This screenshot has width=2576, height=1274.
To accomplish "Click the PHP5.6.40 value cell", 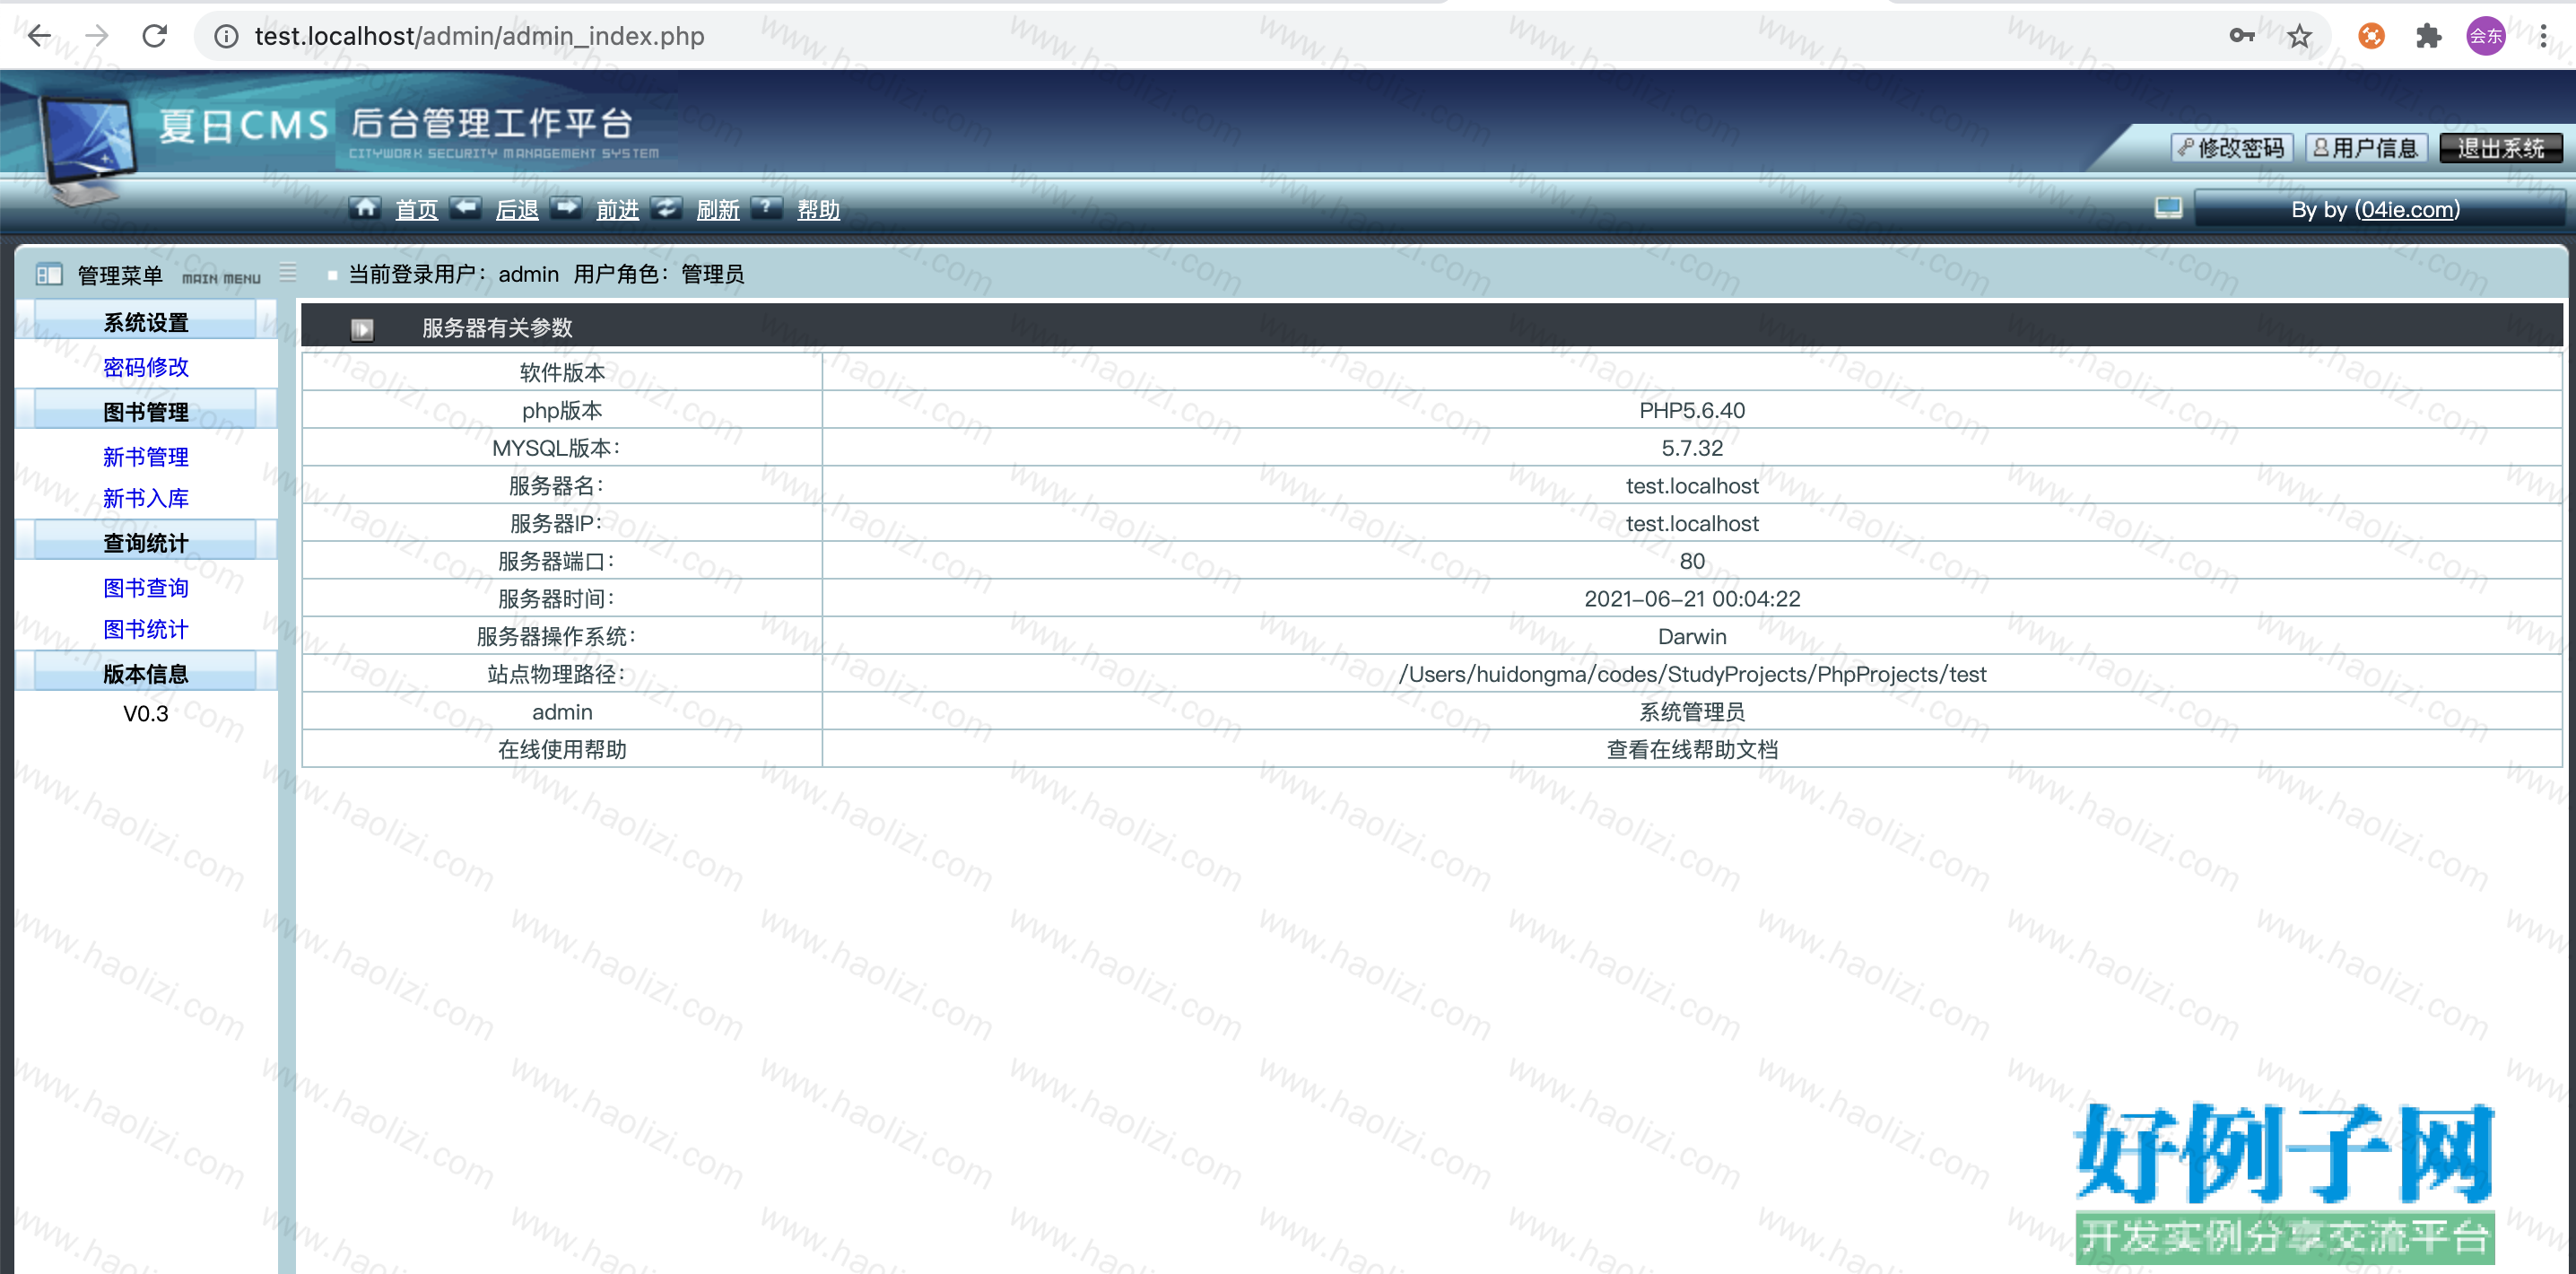I will click(x=1692, y=410).
